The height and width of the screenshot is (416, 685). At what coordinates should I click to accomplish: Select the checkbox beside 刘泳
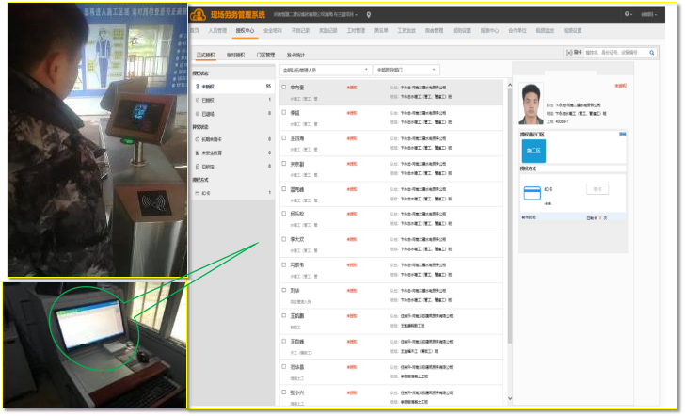tap(283, 290)
